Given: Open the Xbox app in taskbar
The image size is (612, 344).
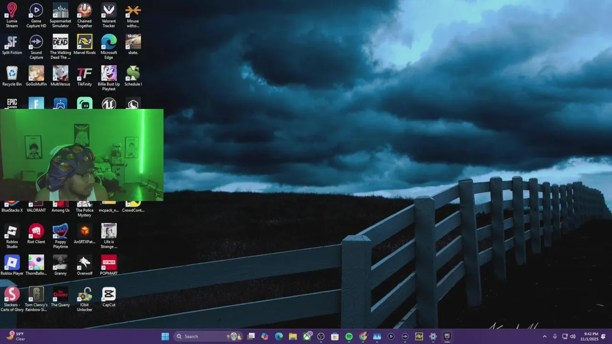Looking at the screenshot, I should click(307, 336).
